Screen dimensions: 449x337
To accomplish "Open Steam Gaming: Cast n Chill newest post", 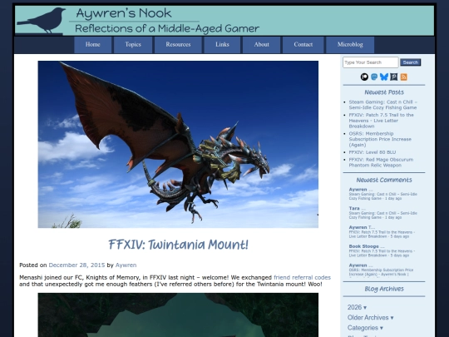I will tap(382, 105).
